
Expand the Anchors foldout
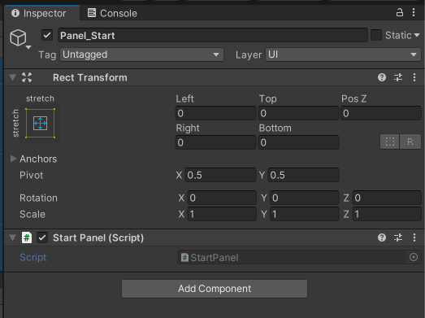click(x=13, y=159)
